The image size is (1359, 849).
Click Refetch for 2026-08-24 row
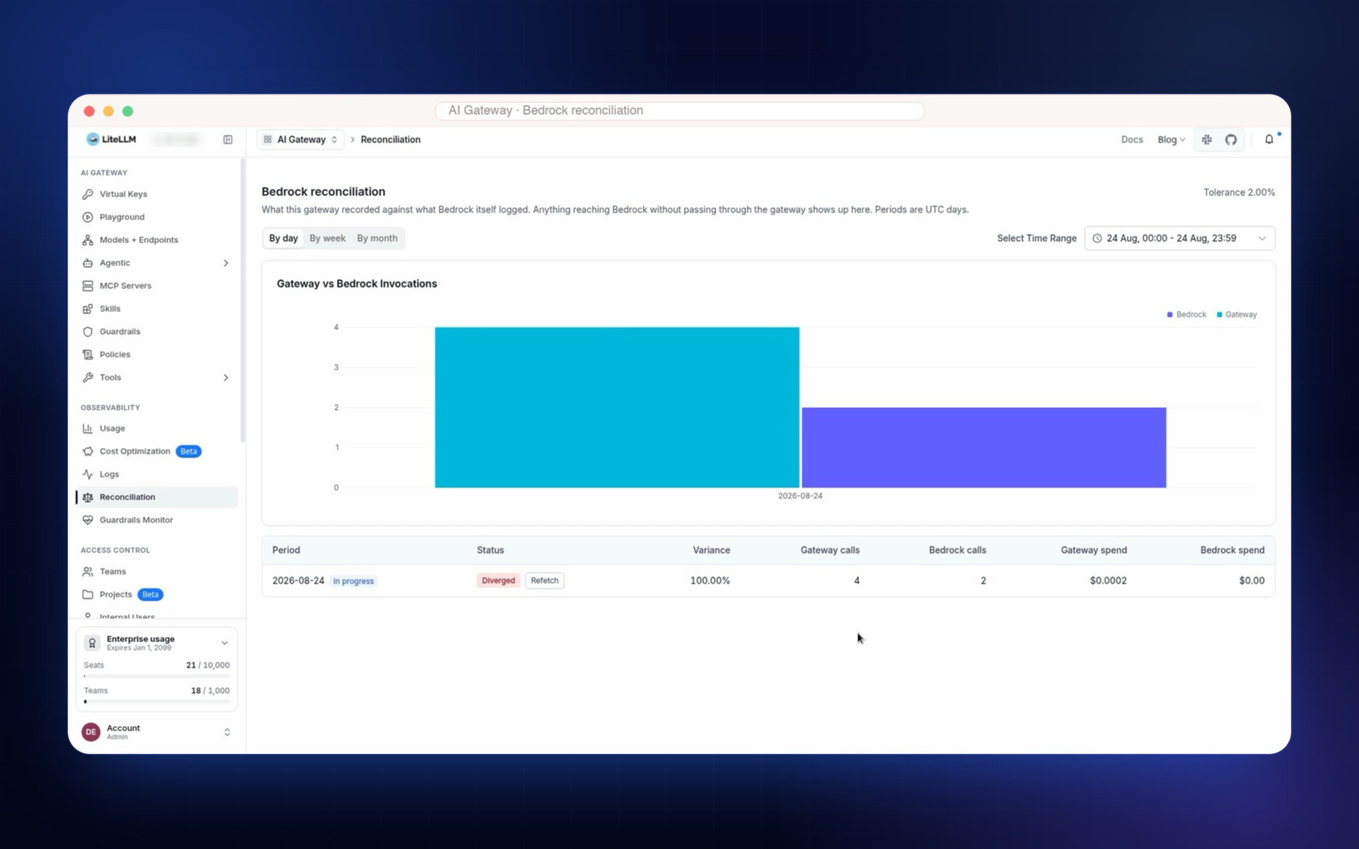(545, 581)
